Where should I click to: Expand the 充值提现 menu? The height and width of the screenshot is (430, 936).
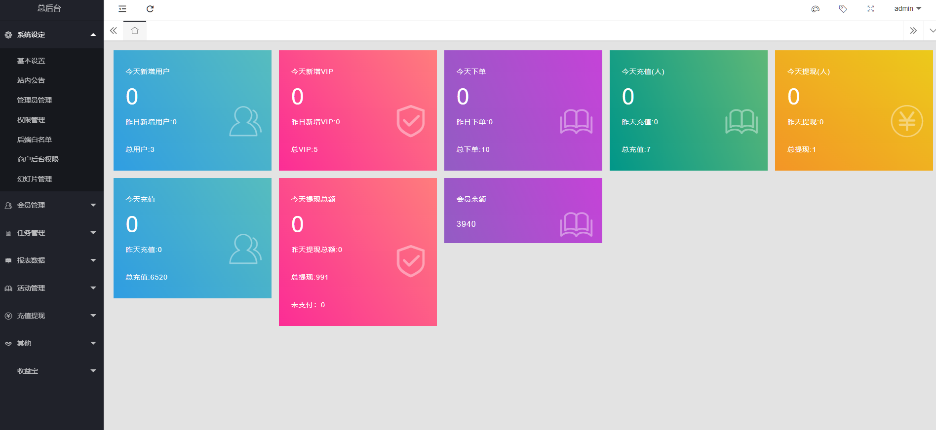tap(51, 316)
